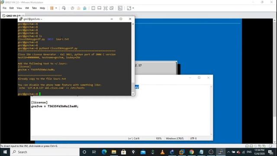Click the CiscoIOUKeygen3f.py file name in the terminal

click(x=31, y=39)
